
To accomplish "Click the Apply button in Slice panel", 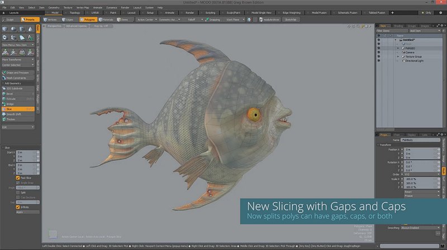I will pos(20,212).
